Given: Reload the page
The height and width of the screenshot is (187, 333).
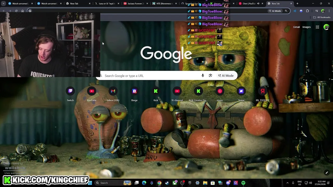Looking at the screenshot, I should tap(16, 11).
